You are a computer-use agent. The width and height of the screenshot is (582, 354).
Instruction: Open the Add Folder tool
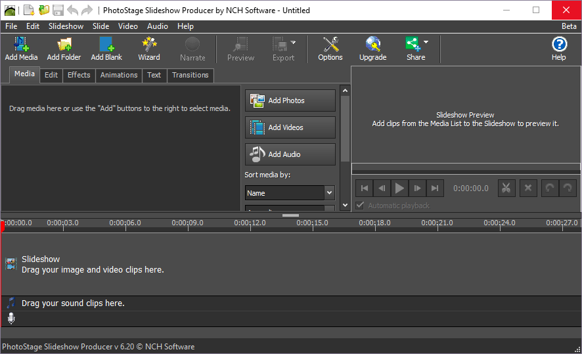click(x=64, y=45)
